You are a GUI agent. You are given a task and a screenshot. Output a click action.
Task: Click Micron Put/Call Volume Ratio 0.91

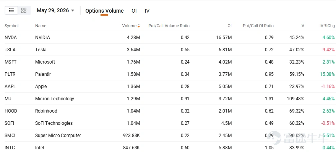click(185, 99)
